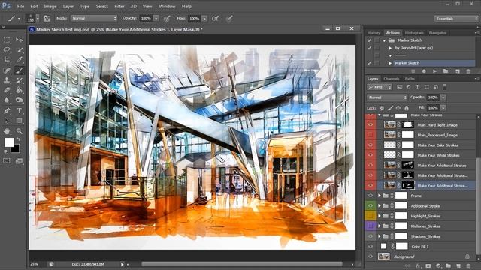
Task: Switch to the Channels tab
Action: [x=391, y=79]
